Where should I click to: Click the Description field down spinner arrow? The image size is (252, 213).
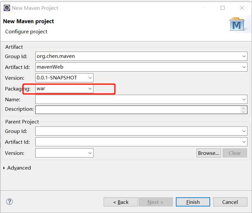(243, 112)
